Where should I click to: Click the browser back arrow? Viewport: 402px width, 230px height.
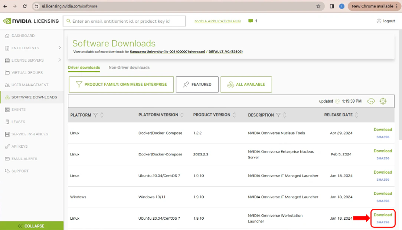click(x=5, y=6)
